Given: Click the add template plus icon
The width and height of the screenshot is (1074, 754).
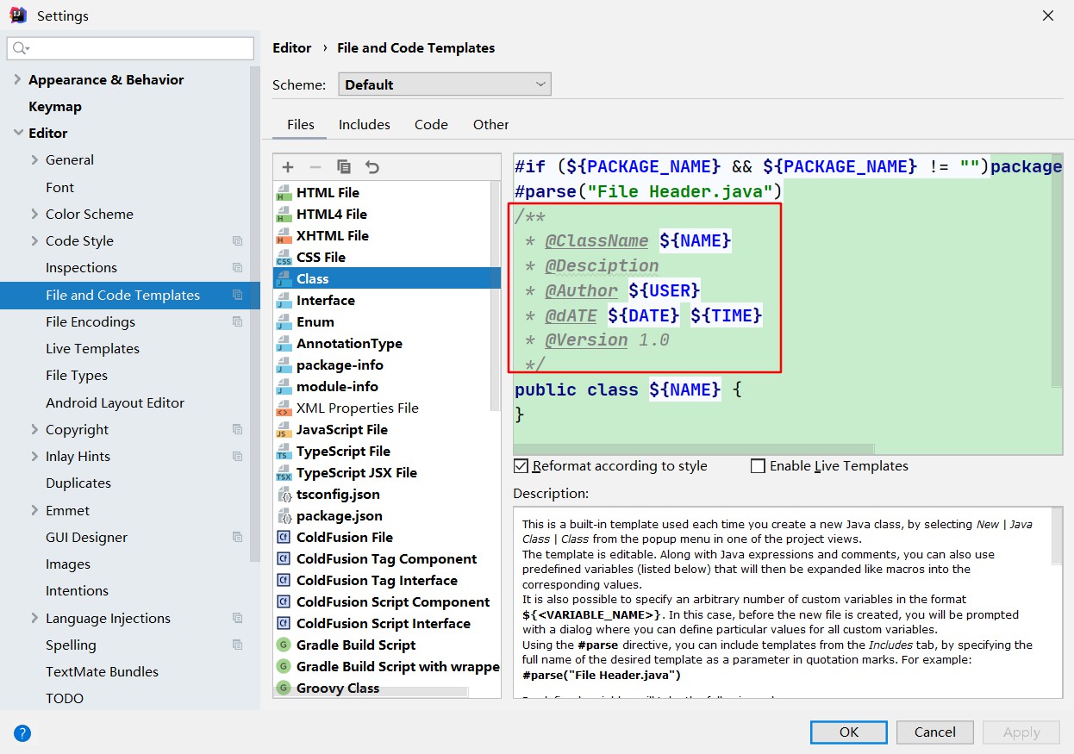Looking at the screenshot, I should point(288,167).
